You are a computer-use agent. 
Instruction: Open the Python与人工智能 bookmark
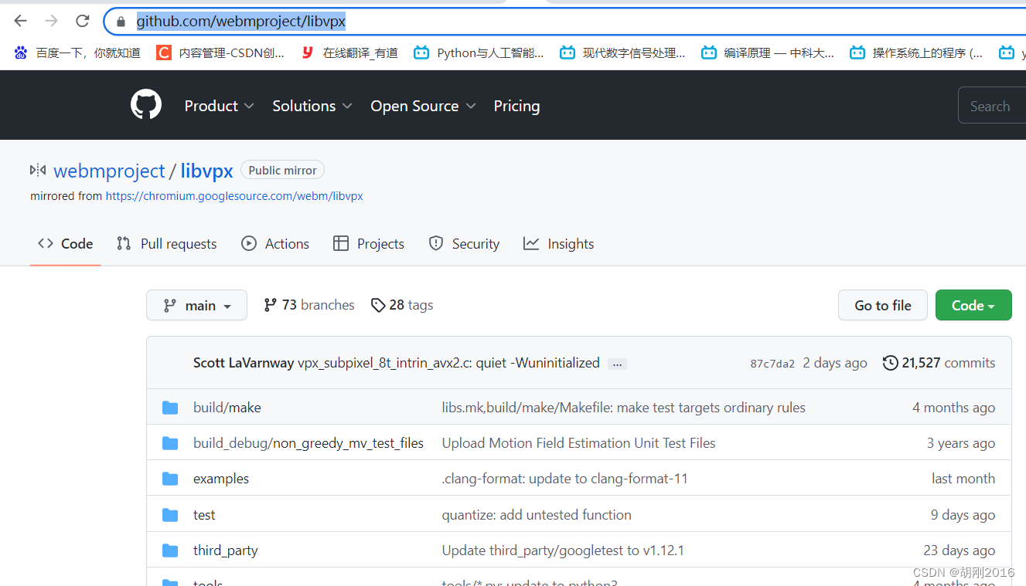pyautogui.click(x=479, y=53)
